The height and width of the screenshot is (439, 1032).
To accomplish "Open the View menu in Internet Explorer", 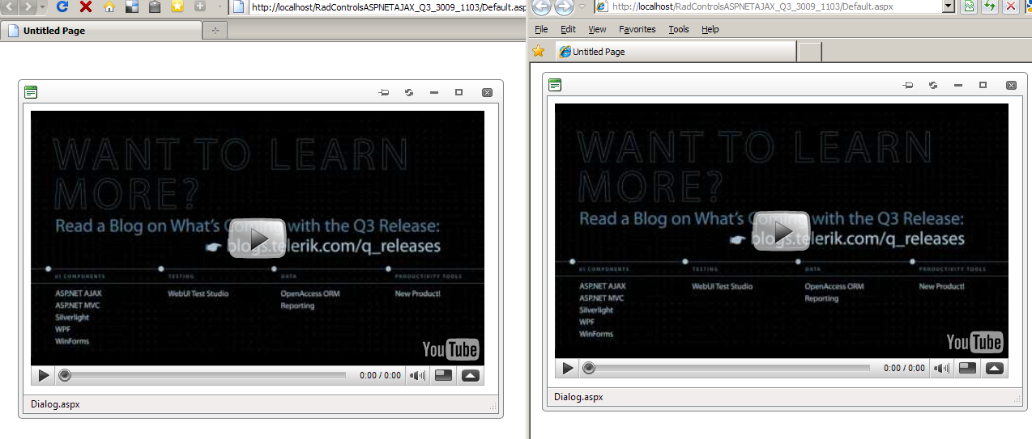I will [x=597, y=29].
